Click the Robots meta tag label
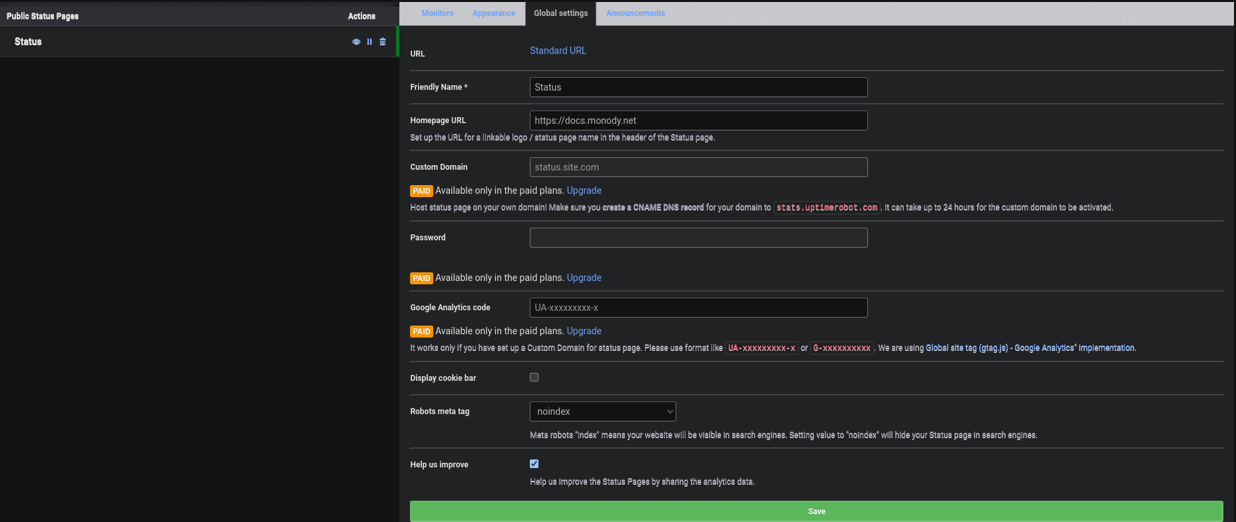The width and height of the screenshot is (1236, 522). [439, 411]
